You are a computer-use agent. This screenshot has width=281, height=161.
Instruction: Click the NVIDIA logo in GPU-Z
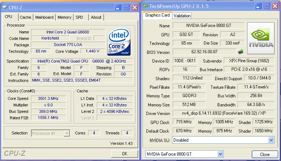[261, 38]
